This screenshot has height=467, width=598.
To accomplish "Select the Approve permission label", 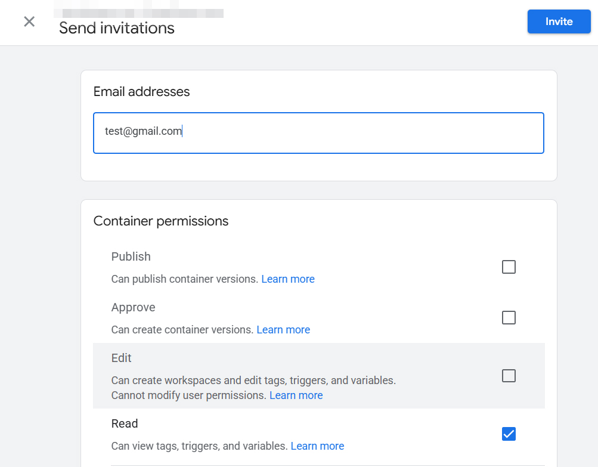I will (x=133, y=307).
